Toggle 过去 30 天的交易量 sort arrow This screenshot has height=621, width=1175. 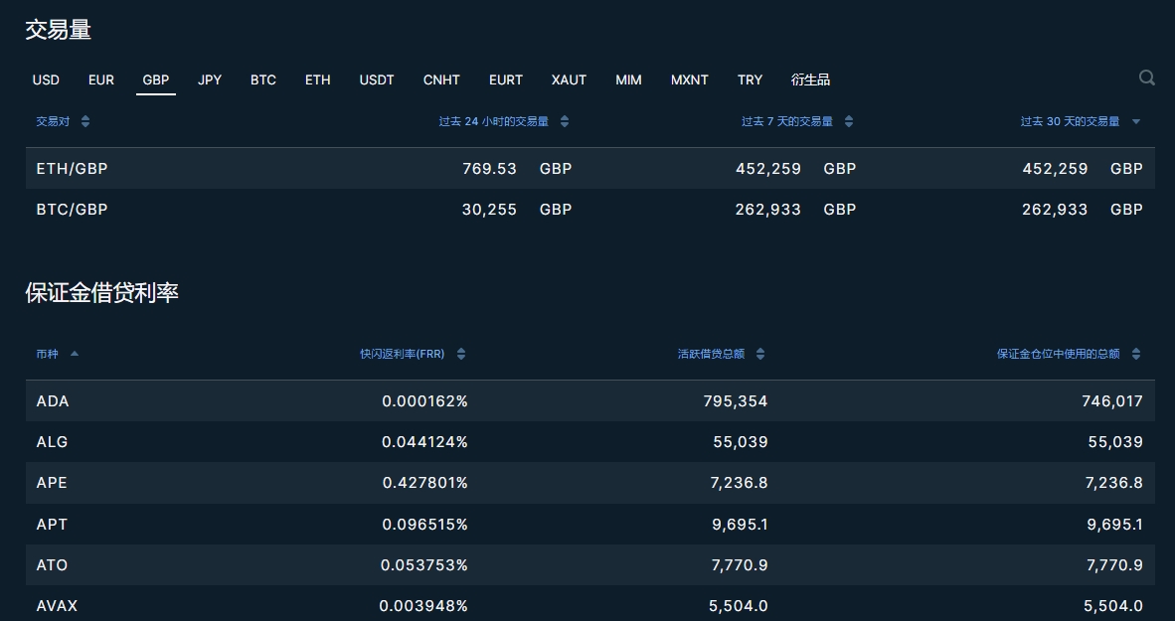1136,121
